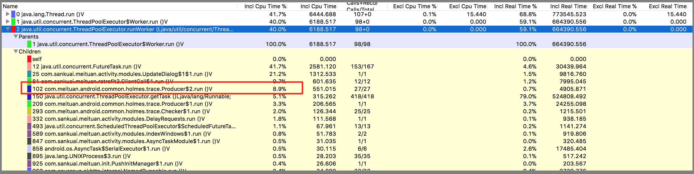The width and height of the screenshot is (694, 174).
Task: Expand the 1 ThreadPoolExecutor$Worker.run top-level row
Action: click(8, 21)
